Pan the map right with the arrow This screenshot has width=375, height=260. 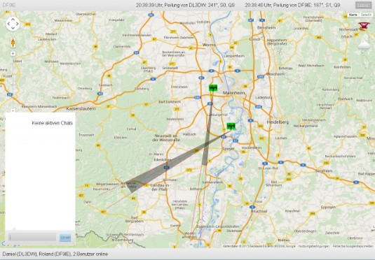pyautogui.click(x=18, y=24)
